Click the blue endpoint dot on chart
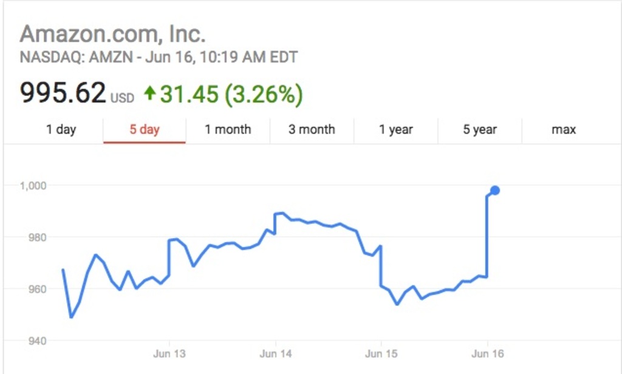The width and height of the screenshot is (622, 374). point(495,191)
